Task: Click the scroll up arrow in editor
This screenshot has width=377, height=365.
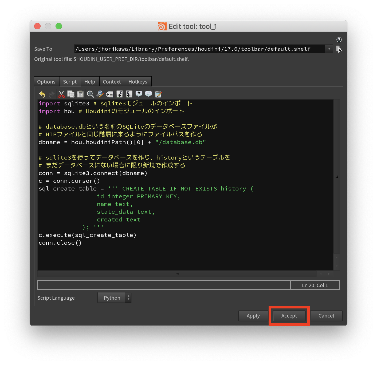Action: pos(337,258)
